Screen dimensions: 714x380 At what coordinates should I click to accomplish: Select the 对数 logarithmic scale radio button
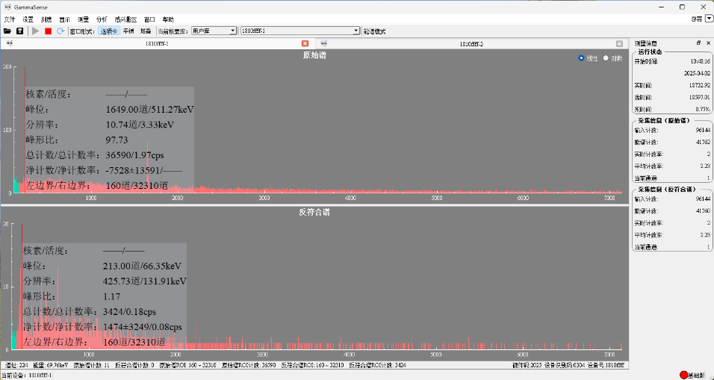[606, 58]
